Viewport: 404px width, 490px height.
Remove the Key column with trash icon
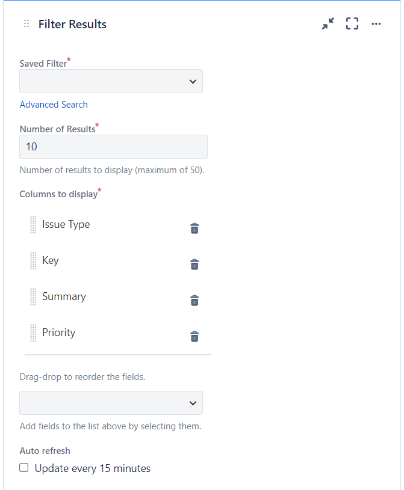click(194, 265)
